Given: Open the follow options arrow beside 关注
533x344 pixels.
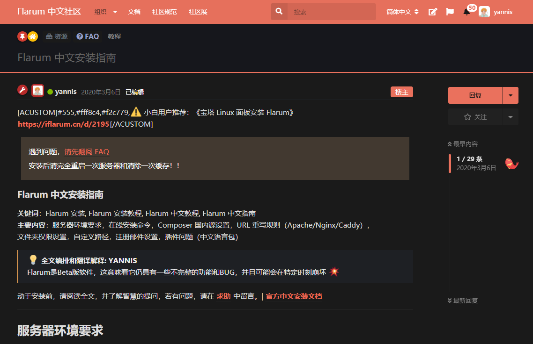Looking at the screenshot, I should (x=510, y=117).
